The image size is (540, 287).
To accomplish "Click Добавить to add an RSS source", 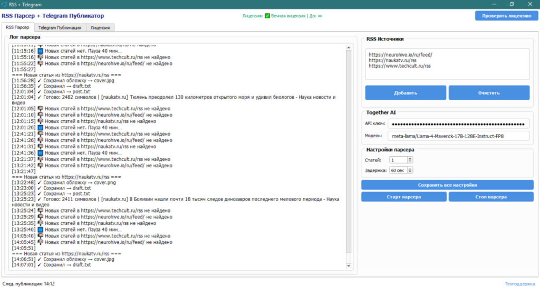I will tap(405, 93).
